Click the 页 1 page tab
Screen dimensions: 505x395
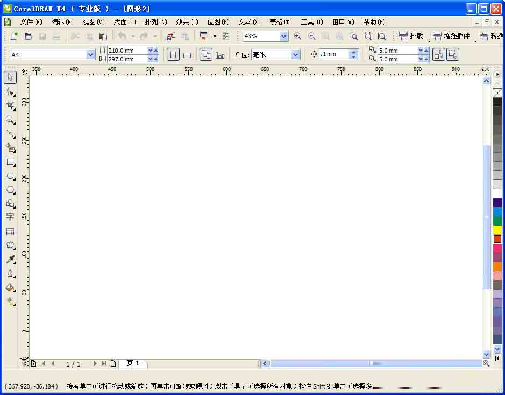click(x=133, y=363)
